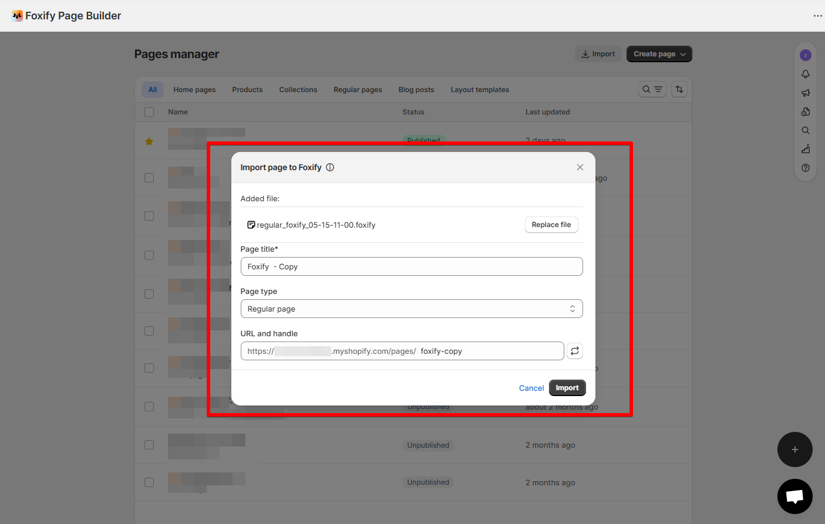The height and width of the screenshot is (524, 825).
Task: Click the sort arrows button
Action: 679,89
